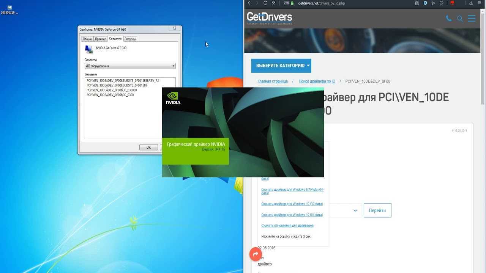Switch to the Сведения tab
The width and height of the screenshot is (486, 273).
coord(115,39)
